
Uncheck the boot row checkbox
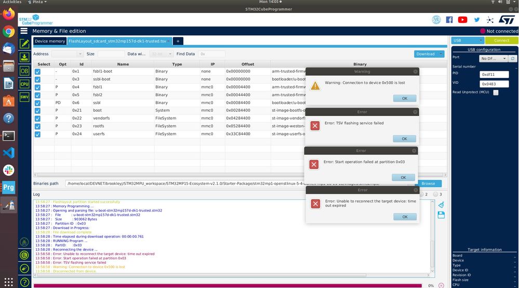tap(37, 111)
